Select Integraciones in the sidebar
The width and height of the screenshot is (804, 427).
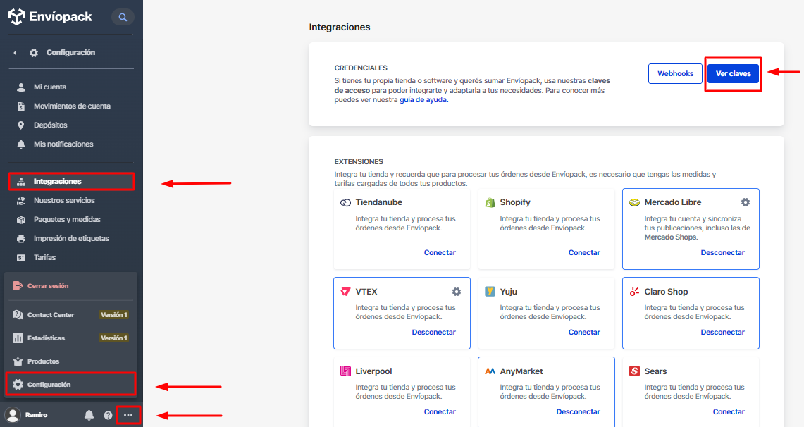click(71, 182)
